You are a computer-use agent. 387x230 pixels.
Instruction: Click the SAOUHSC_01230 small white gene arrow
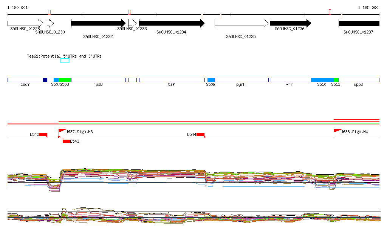(x=50, y=23)
